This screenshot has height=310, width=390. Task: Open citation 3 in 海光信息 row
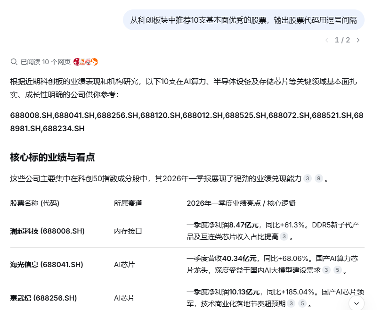326,270
